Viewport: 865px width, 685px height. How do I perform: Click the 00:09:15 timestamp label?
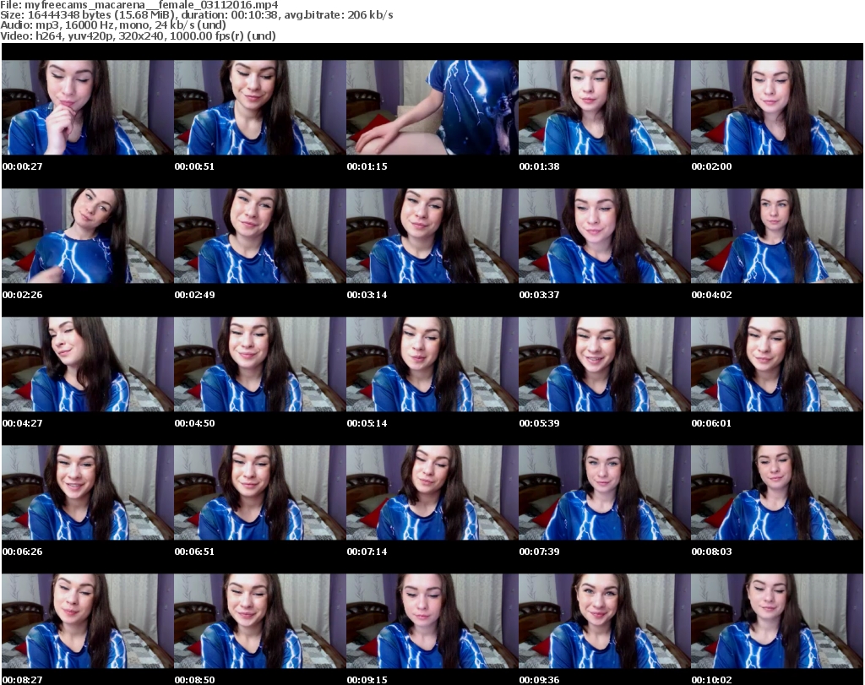coord(367,680)
